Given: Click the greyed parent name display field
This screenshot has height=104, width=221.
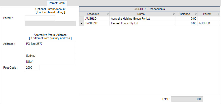Looking at the screenshot, I should 50,24.
